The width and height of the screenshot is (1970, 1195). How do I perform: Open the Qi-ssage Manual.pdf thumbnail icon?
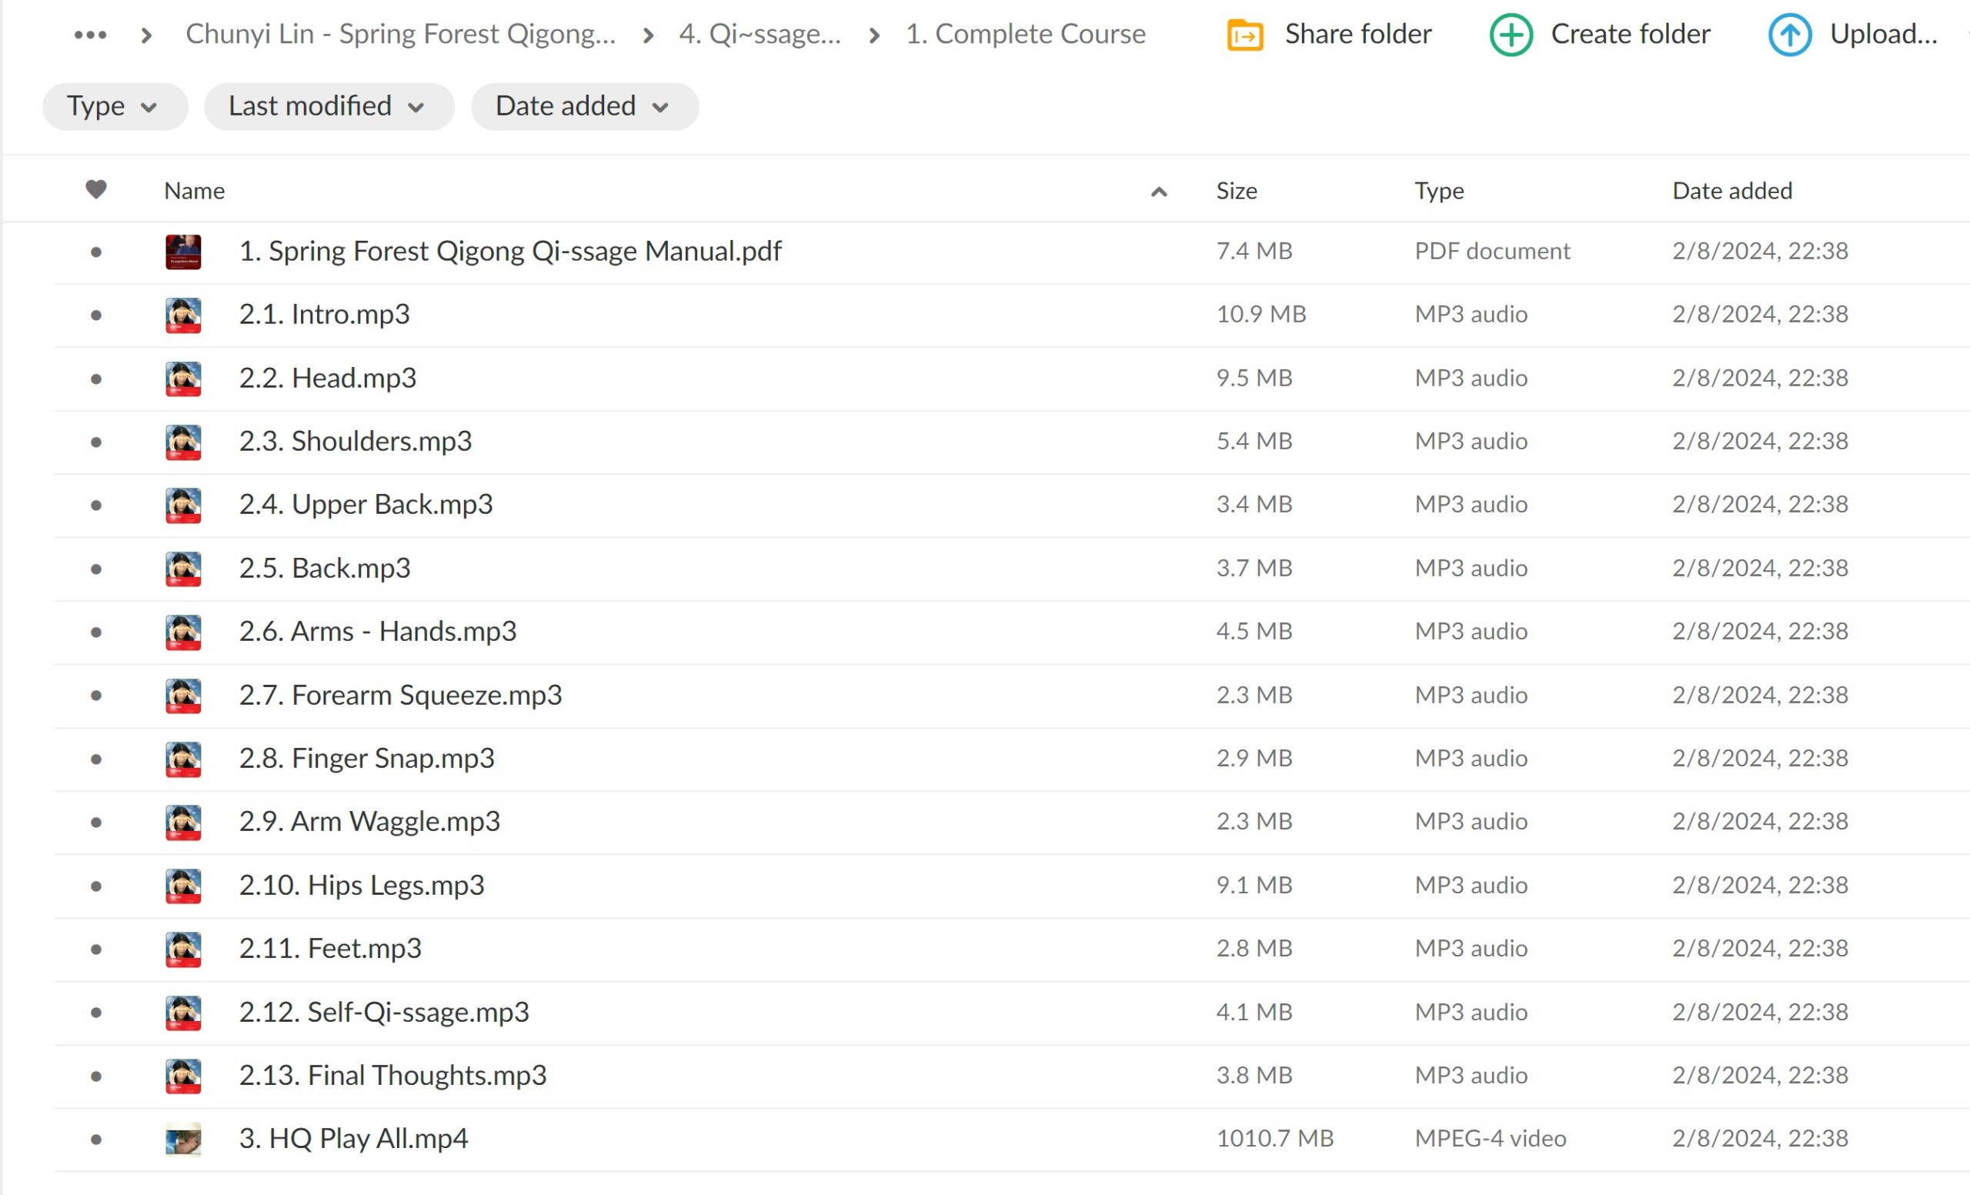pyautogui.click(x=183, y=252)
